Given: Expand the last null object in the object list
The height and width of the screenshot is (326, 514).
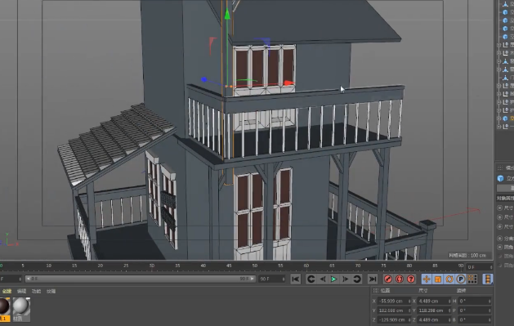Looking at the screenshot, I should point(499,127).
